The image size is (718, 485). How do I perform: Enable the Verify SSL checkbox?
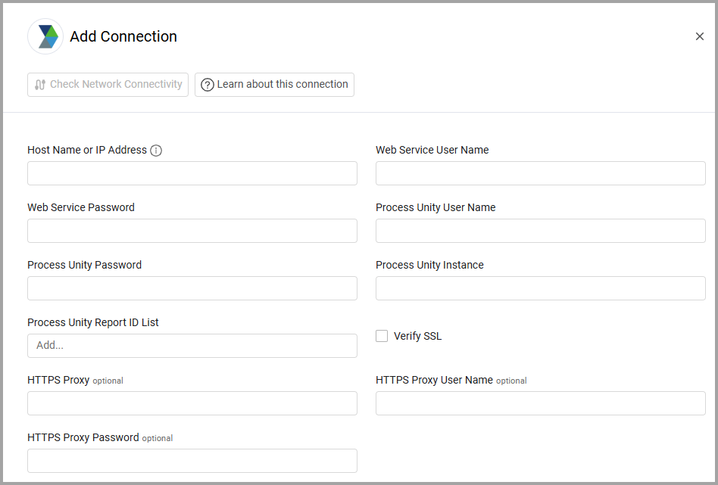tap(382, 336)
